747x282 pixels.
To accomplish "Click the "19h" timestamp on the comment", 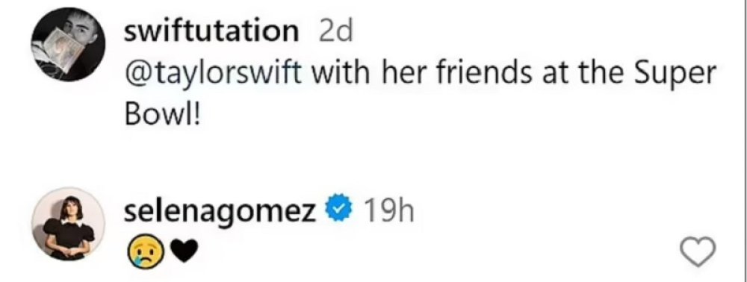I will pyautogui.click(x=390, y=210).
